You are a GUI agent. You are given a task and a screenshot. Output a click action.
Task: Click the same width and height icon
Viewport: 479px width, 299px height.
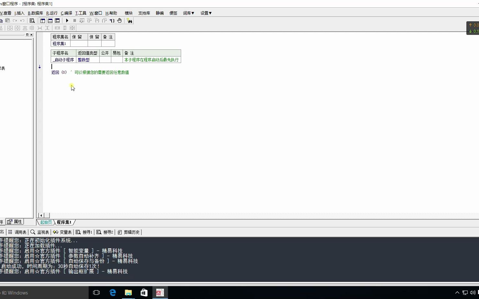(x=72, y=28)
